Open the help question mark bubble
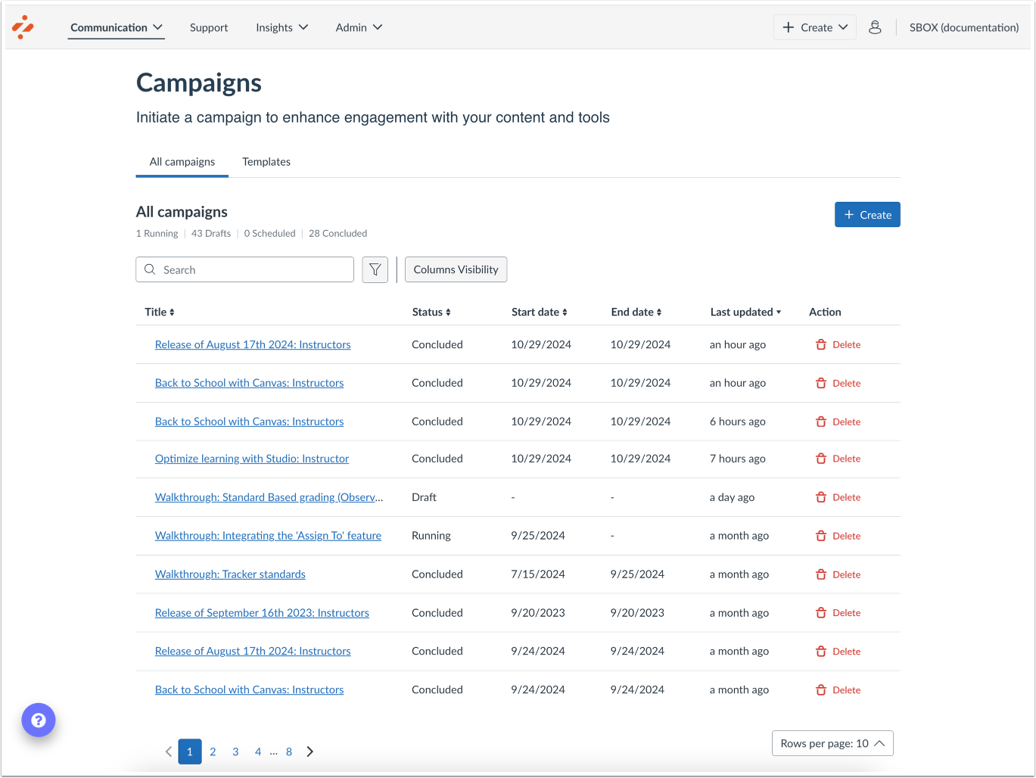This screenshot has height=778, width=1036. [x=38, y=720]
